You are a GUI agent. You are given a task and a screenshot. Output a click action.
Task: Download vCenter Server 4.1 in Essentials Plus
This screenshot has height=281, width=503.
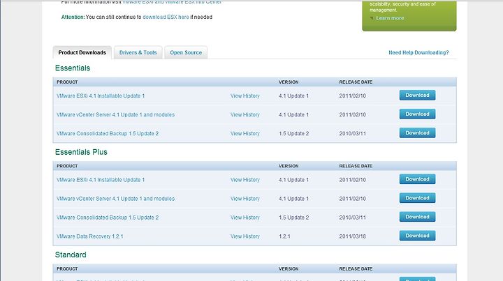417,198
